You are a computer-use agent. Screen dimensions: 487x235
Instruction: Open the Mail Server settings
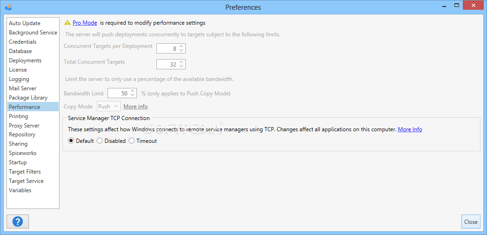(x=33, y=88)
